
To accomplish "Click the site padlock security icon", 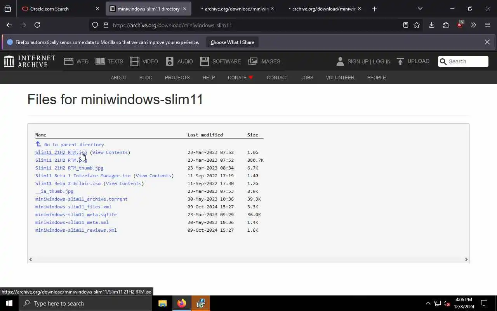I will tap(106, 25).
